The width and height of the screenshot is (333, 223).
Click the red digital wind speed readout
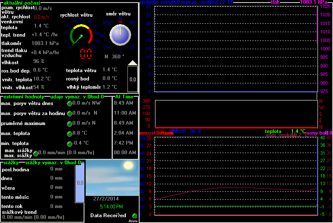click(x=86, y=54)
